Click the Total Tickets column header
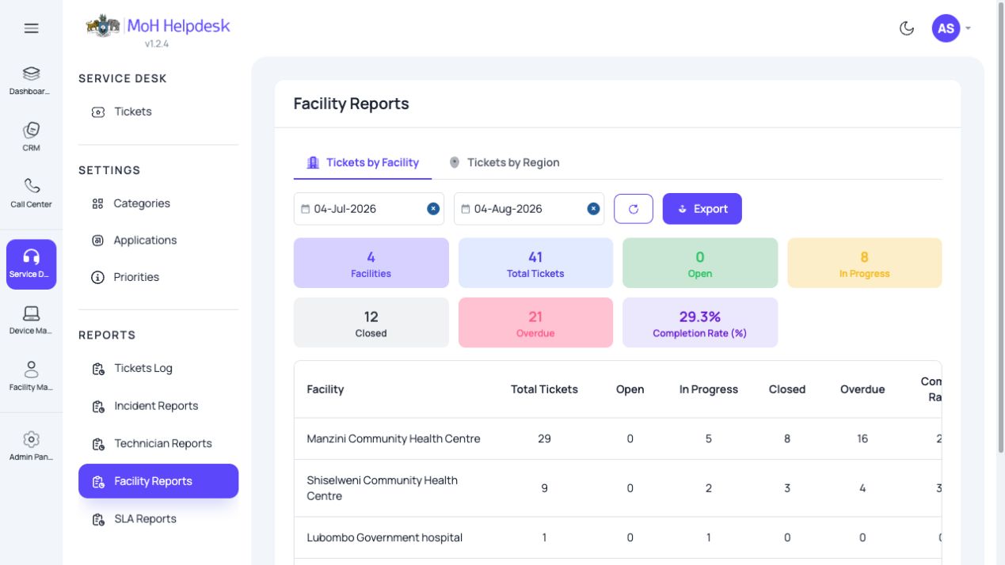This screenshot has height=565, width=1005. click(544, 389)
